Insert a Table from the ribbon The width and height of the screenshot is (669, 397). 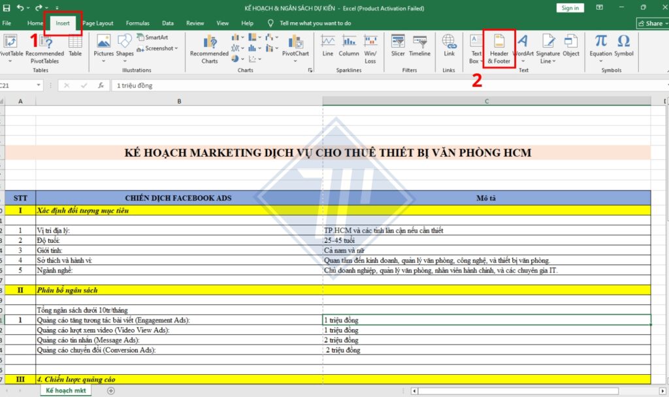tap(75, 46)
